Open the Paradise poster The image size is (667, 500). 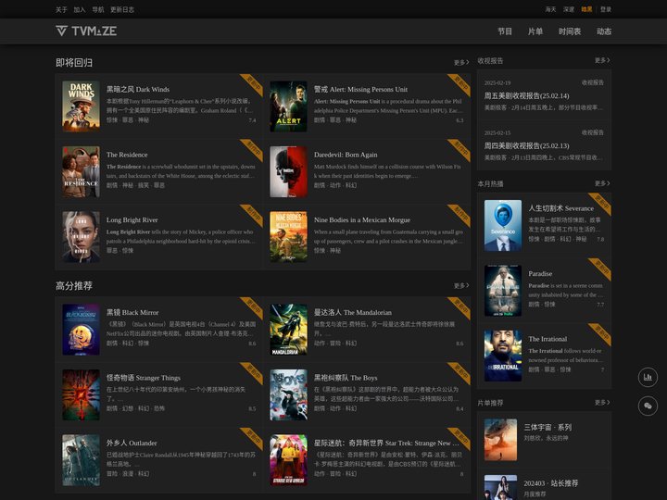pyautogui.click(x=503, y=291)
